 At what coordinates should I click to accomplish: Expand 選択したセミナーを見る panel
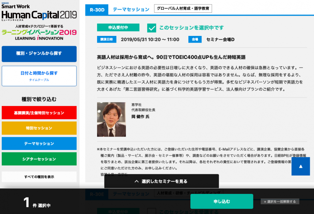click(161, 181)
